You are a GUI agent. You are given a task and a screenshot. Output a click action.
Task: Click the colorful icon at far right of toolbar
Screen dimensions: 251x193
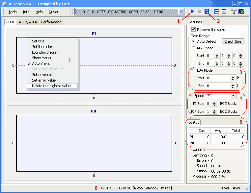241,12
